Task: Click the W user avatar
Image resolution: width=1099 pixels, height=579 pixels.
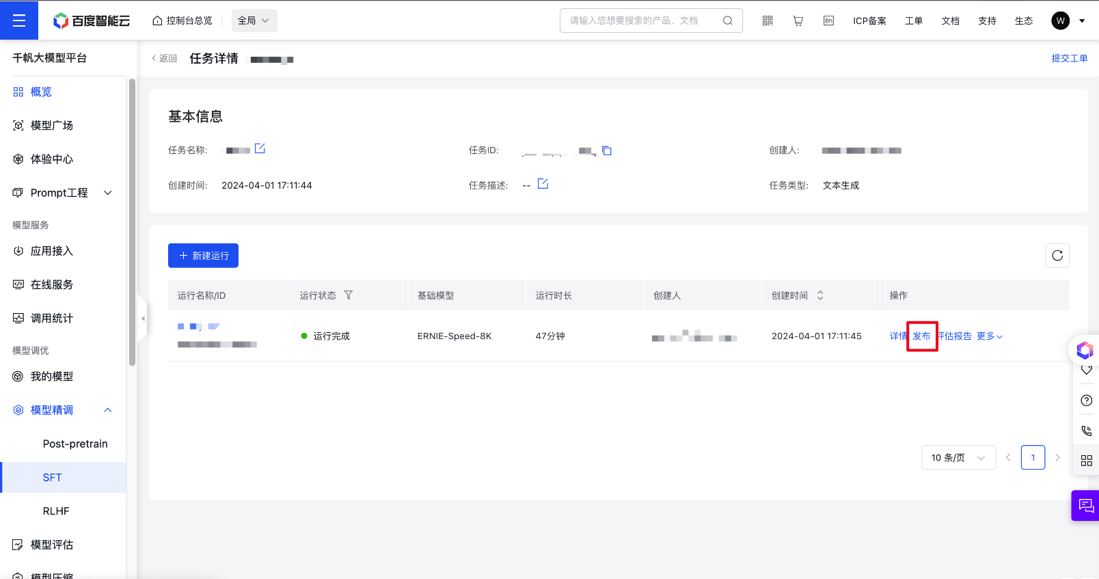Action: 1061,21
